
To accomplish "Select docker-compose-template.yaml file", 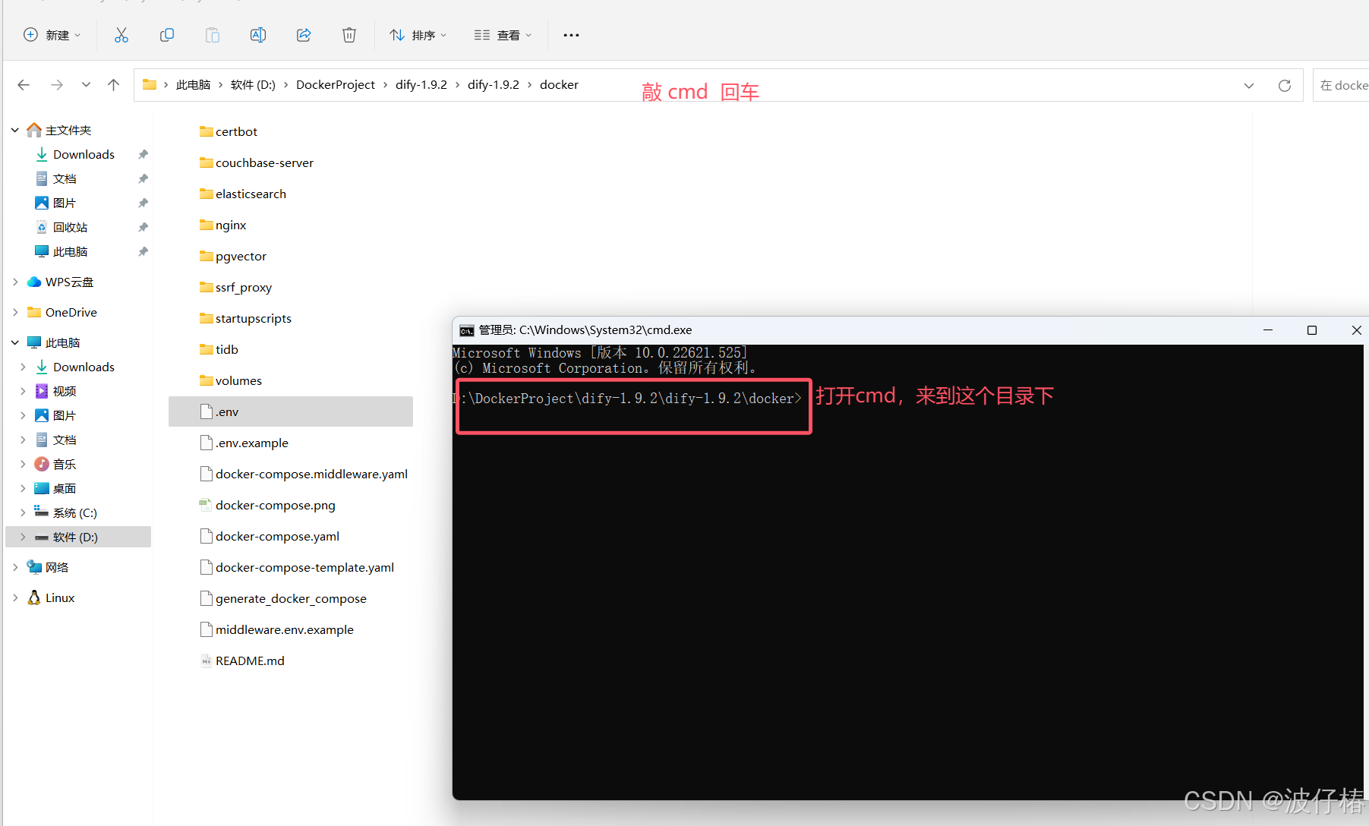I will [x=297, y=567].
